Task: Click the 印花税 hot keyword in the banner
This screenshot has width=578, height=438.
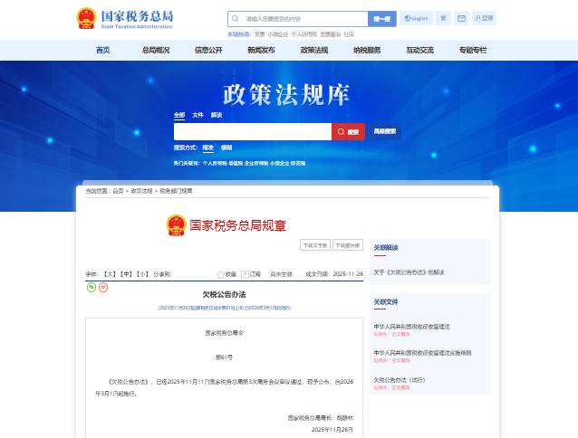Action: pyautogui.click(x=298, y=164)
